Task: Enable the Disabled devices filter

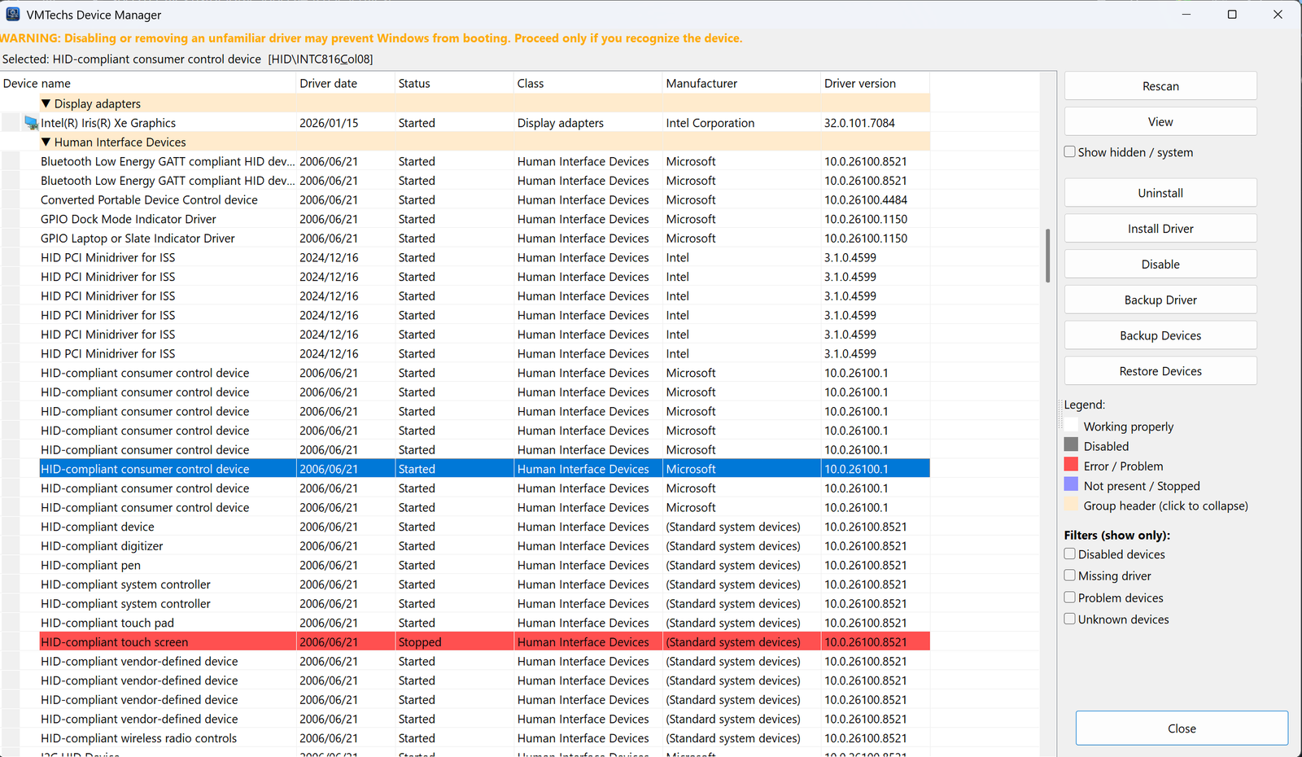Action: click(1070, 554)
